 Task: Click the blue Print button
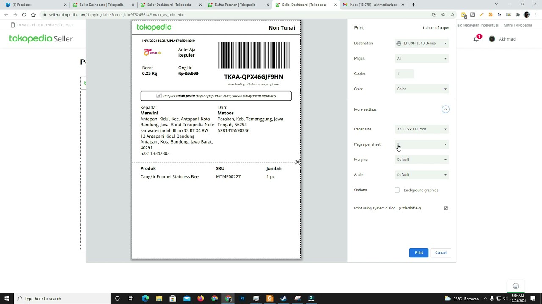tap(418, 252)
